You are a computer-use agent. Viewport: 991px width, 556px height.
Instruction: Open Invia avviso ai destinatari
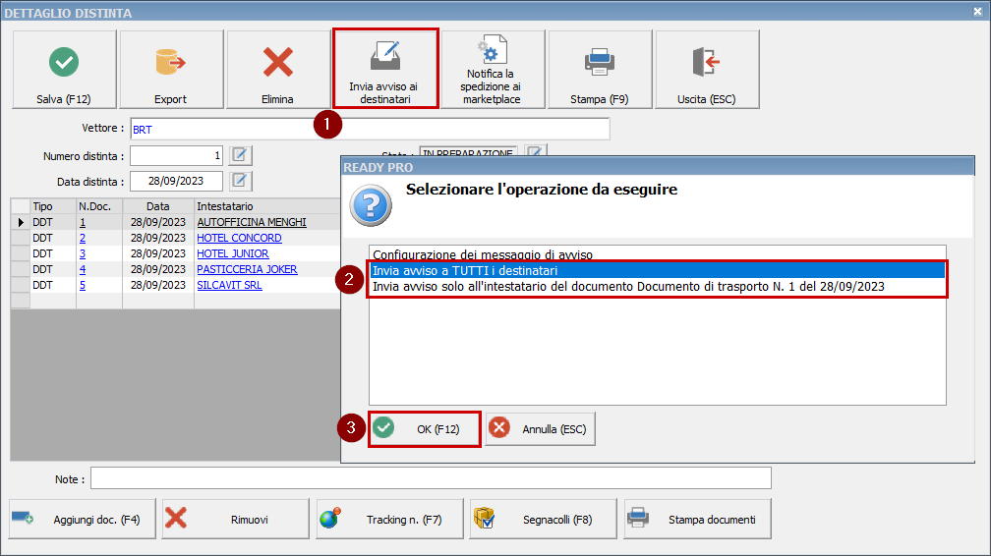[385, 70]
